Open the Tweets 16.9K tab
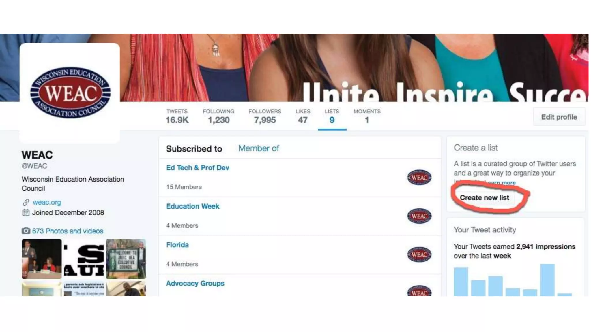Screen dimensions: 591x332 (177, 116)
